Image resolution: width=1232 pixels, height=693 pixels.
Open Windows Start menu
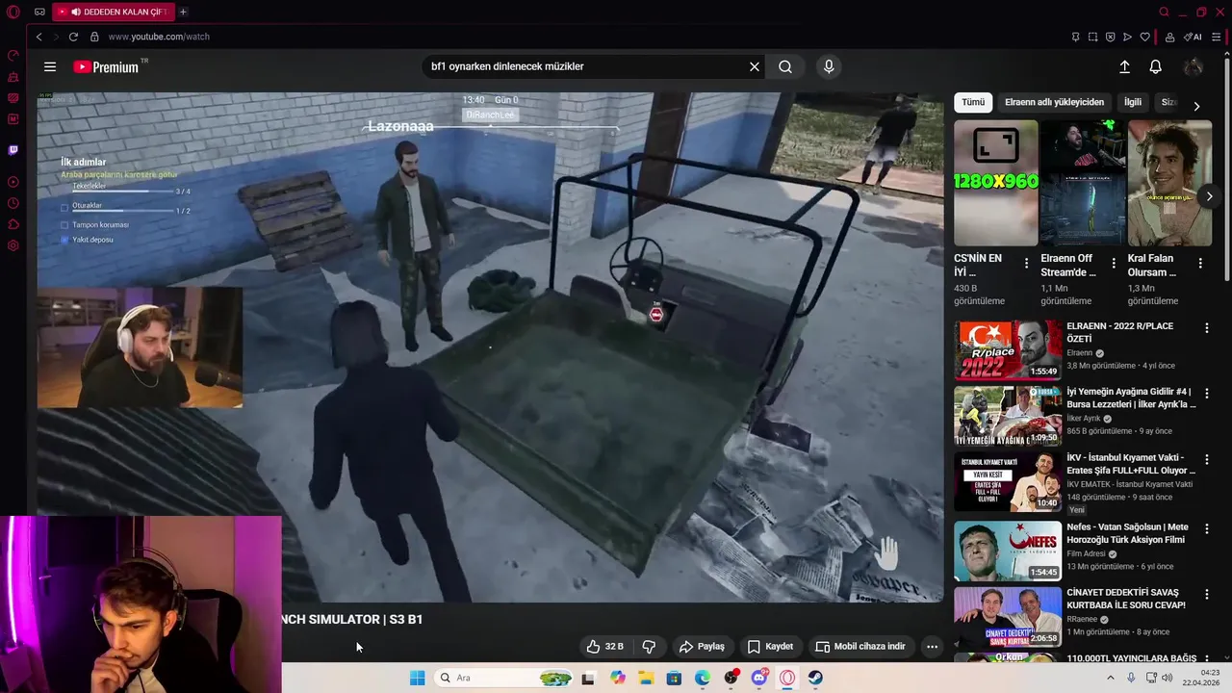point(417,678)
